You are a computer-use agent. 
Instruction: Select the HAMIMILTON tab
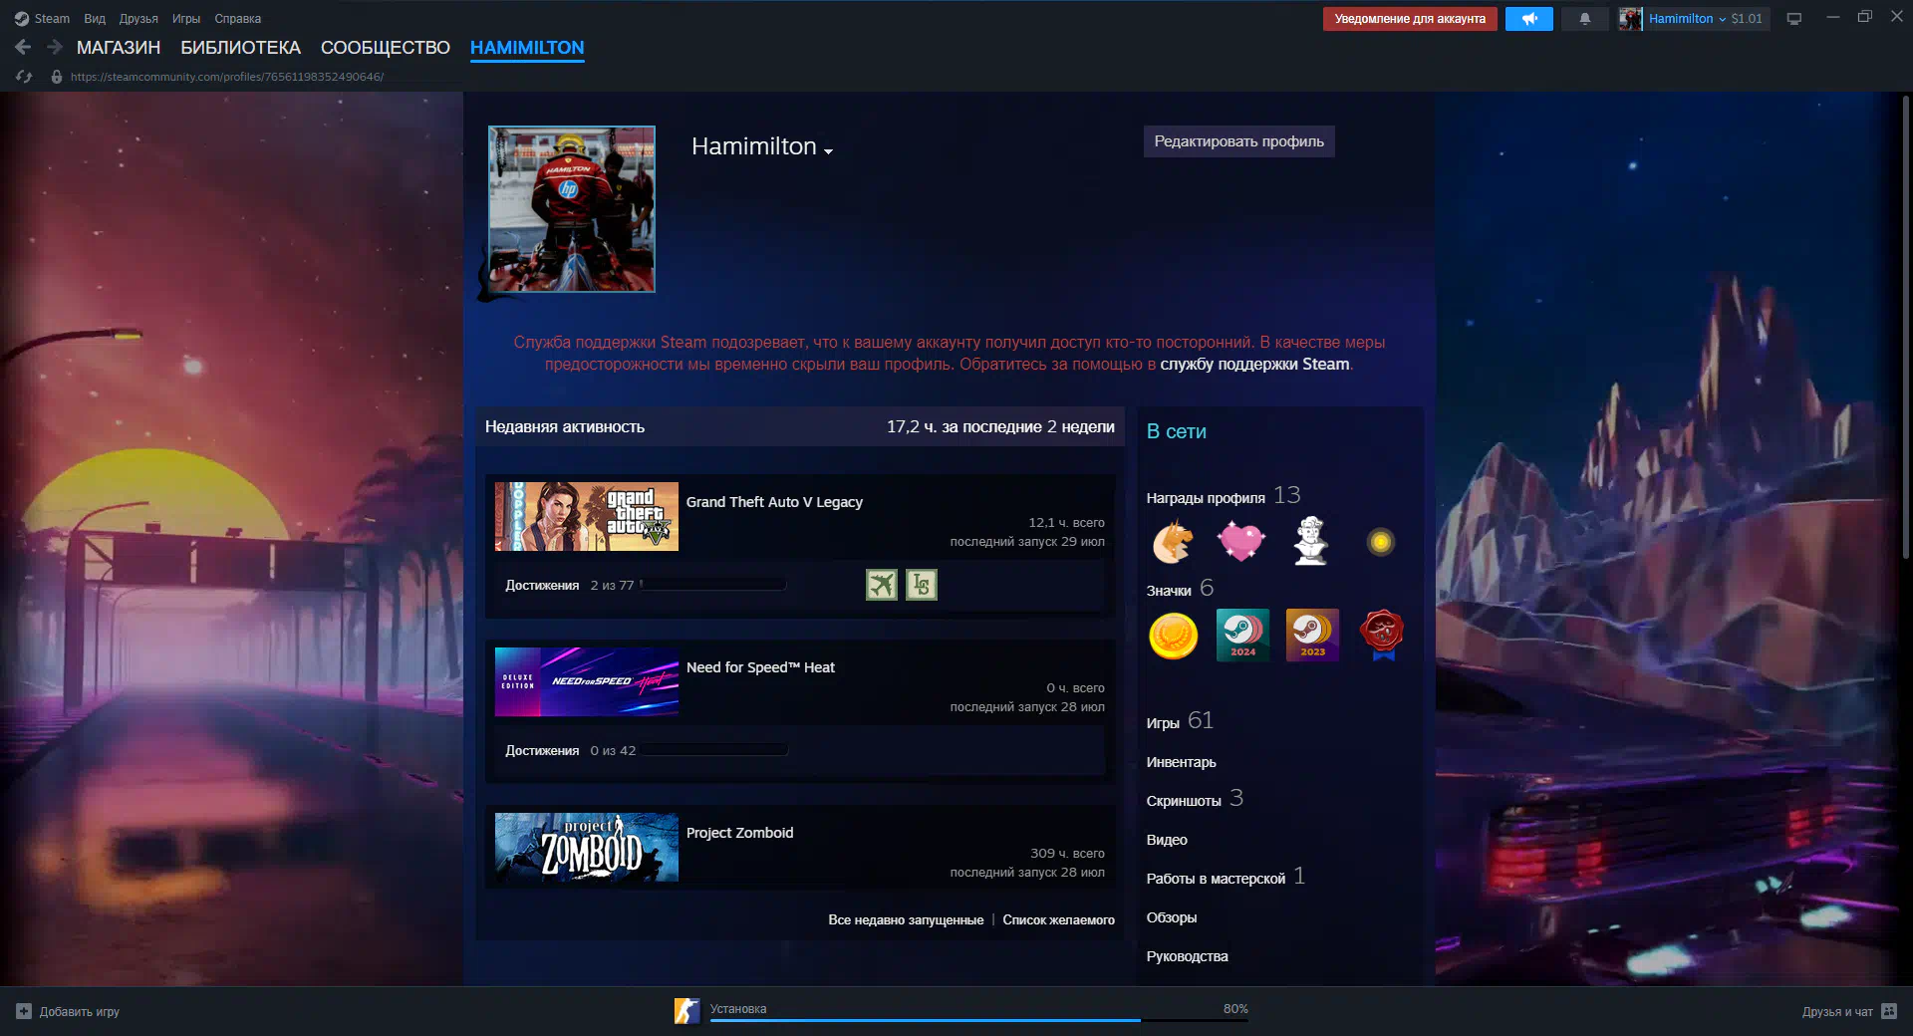click(x=527, y=48)
